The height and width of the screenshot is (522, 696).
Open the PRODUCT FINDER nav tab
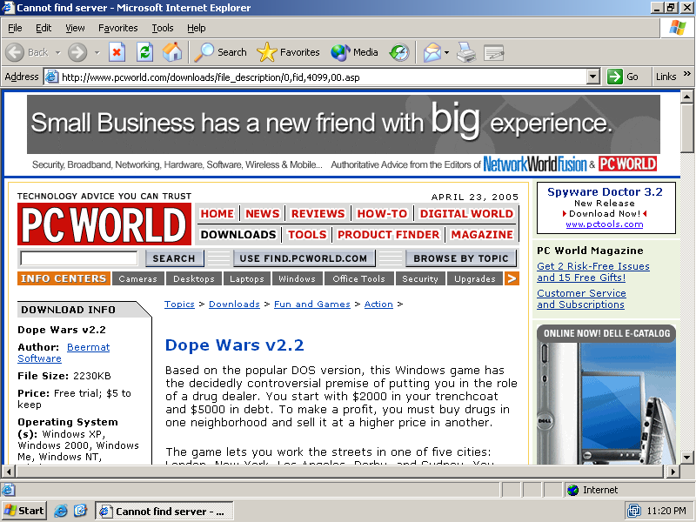[388, 234]
